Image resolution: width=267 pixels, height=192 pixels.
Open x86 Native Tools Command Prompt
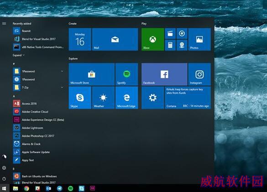(x=38, y=47)
